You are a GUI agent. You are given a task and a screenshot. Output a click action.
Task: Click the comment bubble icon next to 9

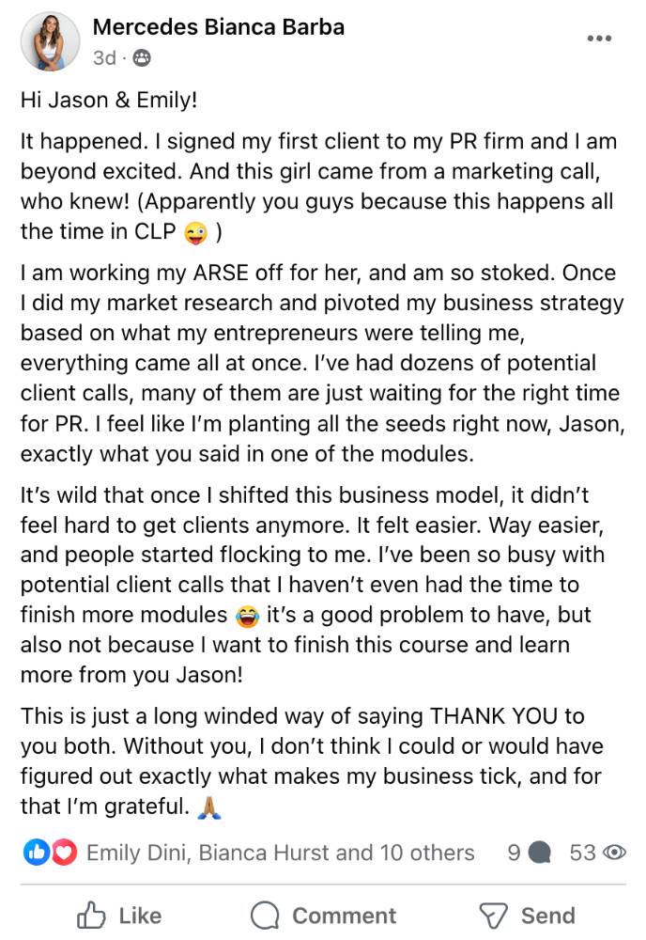pos(540,853)
